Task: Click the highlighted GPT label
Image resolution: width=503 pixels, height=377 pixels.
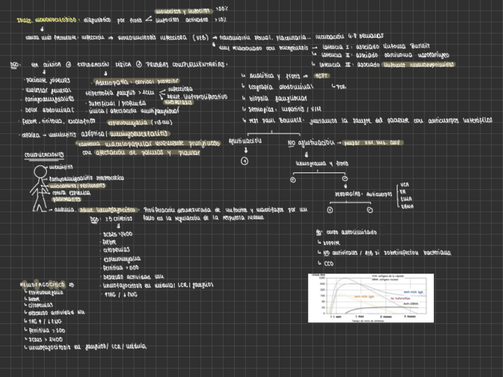Action: tap(321, 76)
